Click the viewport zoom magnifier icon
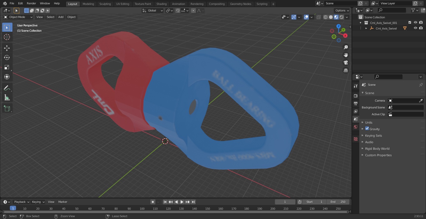426x219 pixels. click(346, 47)
